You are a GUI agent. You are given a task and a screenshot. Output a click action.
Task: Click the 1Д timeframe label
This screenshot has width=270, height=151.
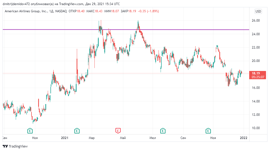(x=51, y=11)
